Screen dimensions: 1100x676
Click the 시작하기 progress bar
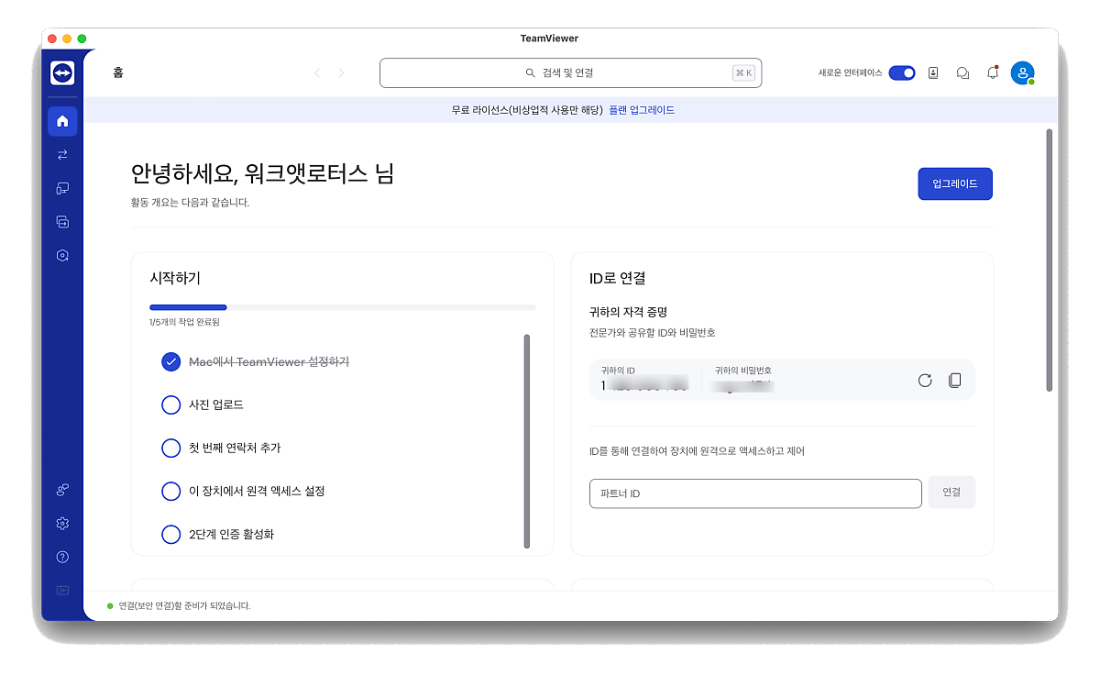click(x=342, y=307)
